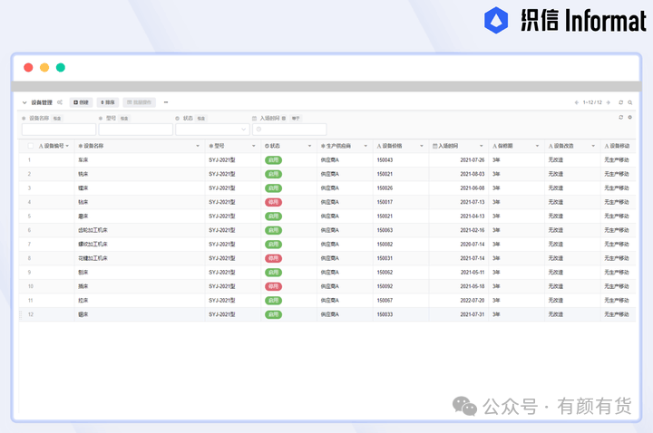
Task: Click the refresh icon in the filter row
Action: coord(620,118)
